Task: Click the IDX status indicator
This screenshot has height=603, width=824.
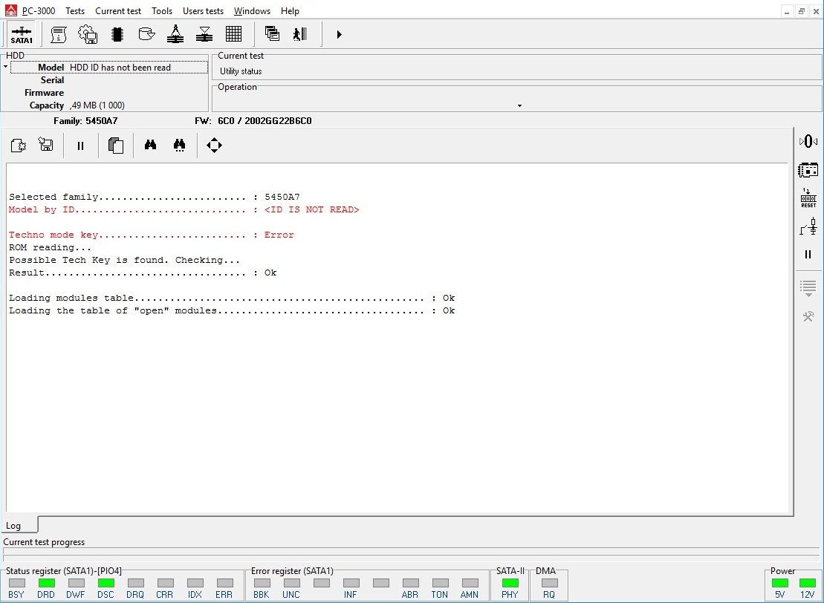Action: click(x=195, y=582)
